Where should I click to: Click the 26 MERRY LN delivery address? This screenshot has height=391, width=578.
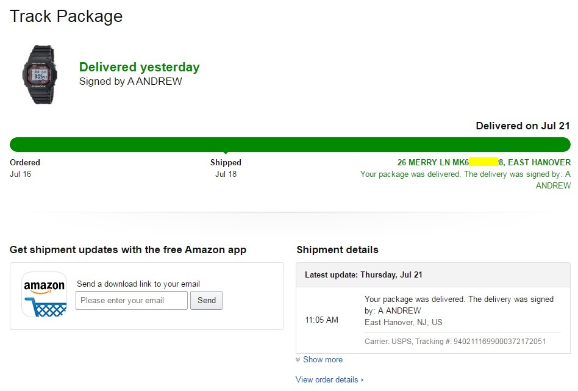[x=484, y=162]
